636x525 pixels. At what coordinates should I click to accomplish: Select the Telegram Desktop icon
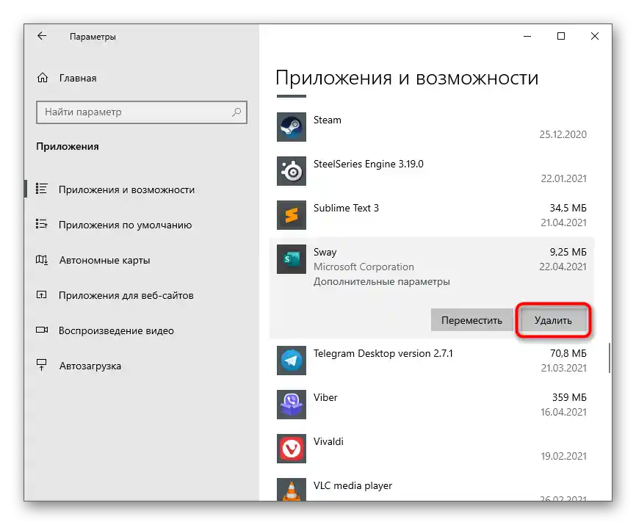[x=292, y=361]
